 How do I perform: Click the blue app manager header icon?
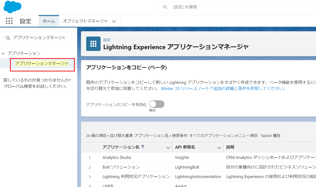pos(93,43)
